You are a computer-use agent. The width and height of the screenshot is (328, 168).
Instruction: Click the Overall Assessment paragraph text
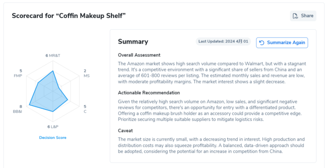(212, 73)
